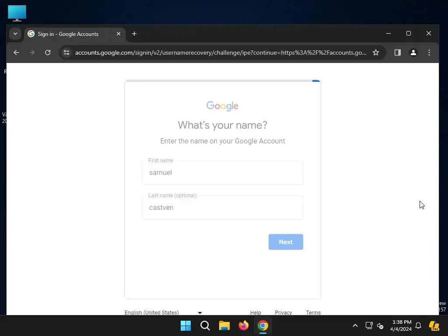The width and height of the screenshot is (448, 336).
Task: Launch Firefox from the taskbar
Action: click(x=243, y=325)
